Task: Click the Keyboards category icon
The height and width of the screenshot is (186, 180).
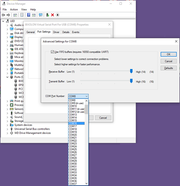Action: point(12,53)
